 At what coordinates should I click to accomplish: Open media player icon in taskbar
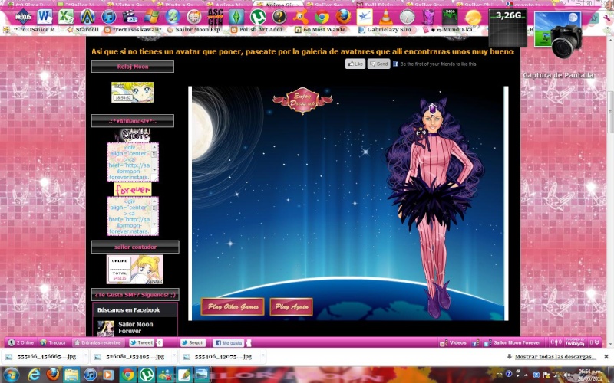[109, 375]
